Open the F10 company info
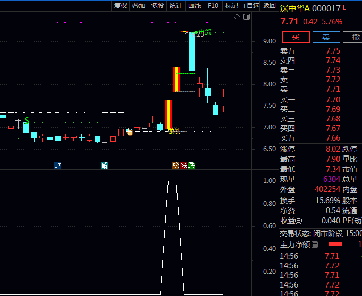The image size is (362, 296). point(213,5)
